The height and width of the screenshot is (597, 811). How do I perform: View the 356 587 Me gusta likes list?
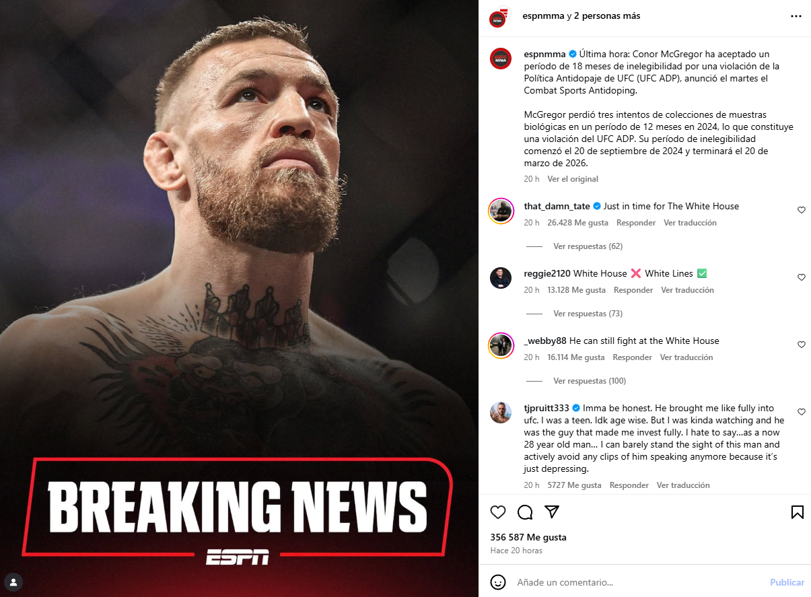click(528, 537)
